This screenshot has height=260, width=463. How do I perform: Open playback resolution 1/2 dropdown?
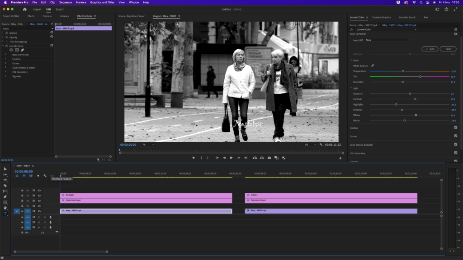point(310,145)
